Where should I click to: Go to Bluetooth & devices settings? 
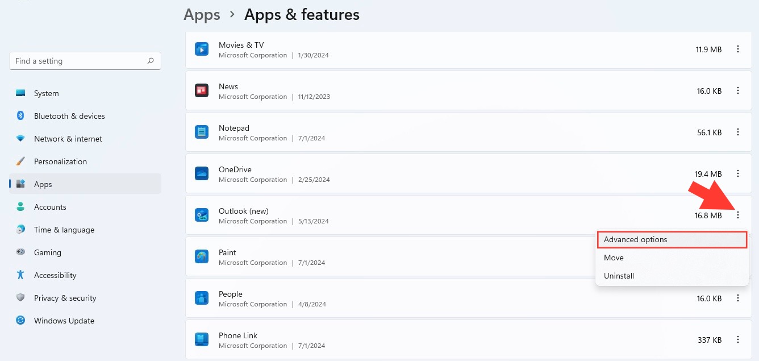click(x=85, y=116)
